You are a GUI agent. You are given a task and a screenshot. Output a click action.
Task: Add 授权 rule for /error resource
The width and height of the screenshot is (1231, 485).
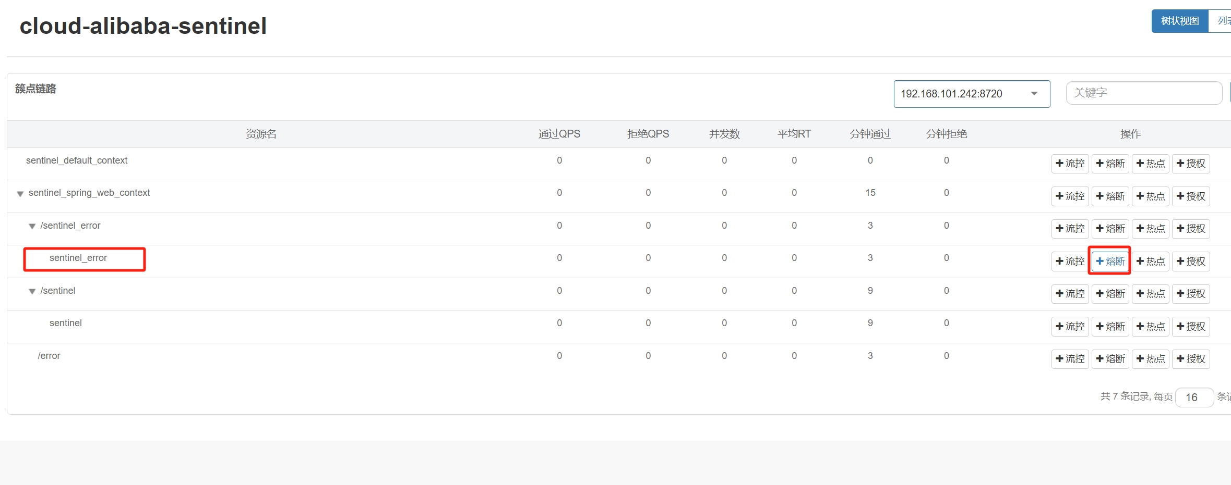1191,359
